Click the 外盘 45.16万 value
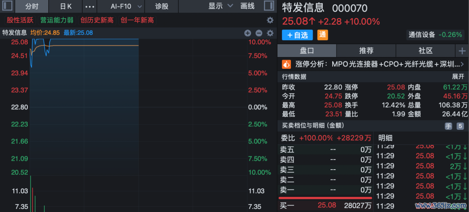This screenshot has width=469, height=212. (455, 96)
